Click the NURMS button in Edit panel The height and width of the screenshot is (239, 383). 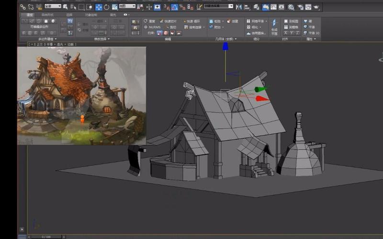[152, 27]
